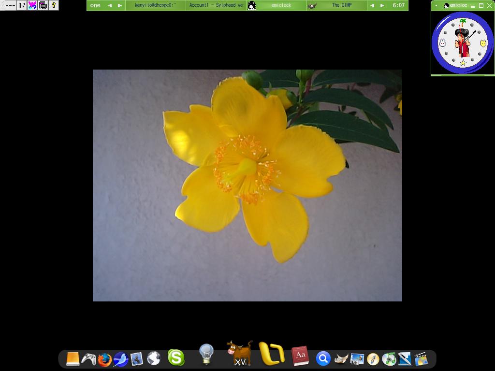The image size is (495, 371).
Task: Open the blue magnifier search icon
Action: click(323, 359)
